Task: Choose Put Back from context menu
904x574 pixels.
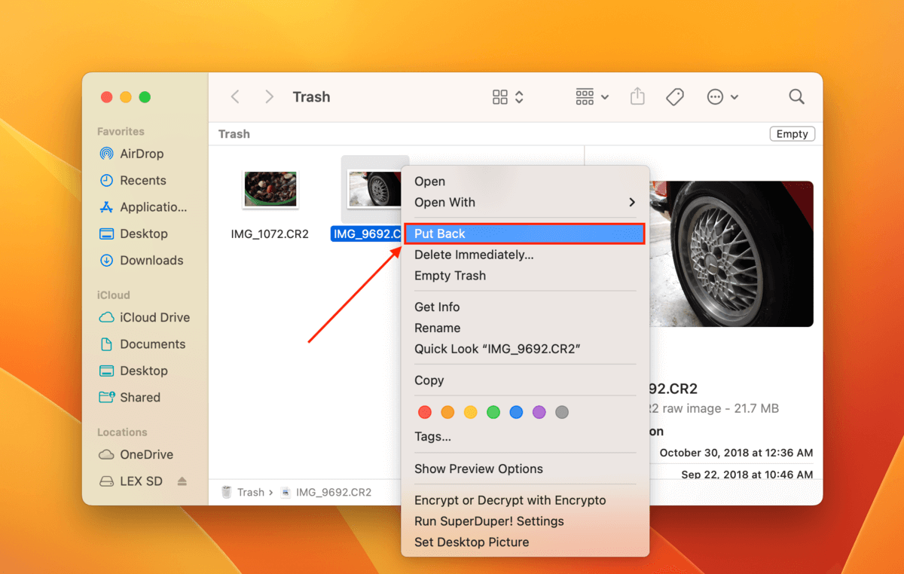Action: click(524, 234)
